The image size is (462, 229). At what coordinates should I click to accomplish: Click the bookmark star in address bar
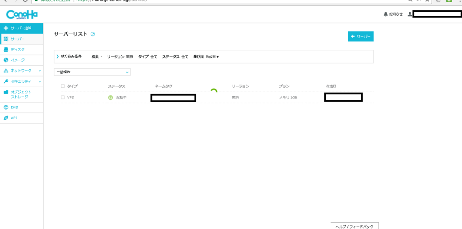pos(427,1)
